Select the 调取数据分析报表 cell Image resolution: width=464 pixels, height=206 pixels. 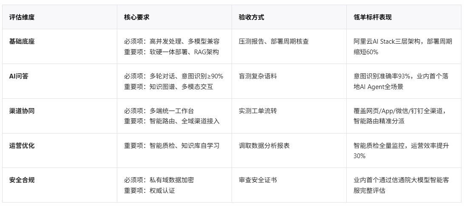click(264, 145)
